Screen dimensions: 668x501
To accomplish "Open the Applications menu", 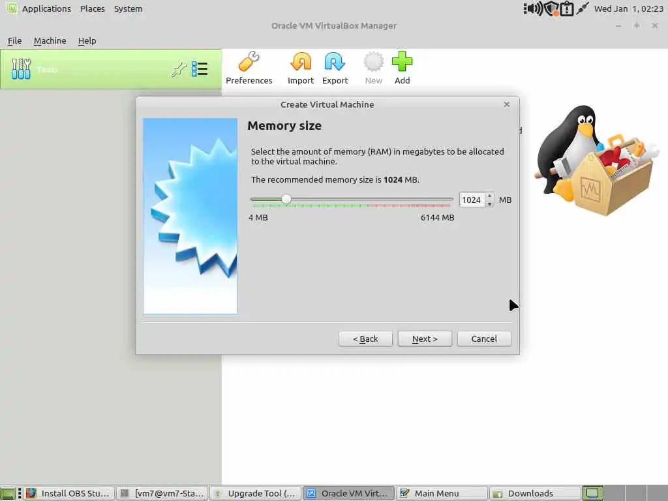I will tap(46, 8).
